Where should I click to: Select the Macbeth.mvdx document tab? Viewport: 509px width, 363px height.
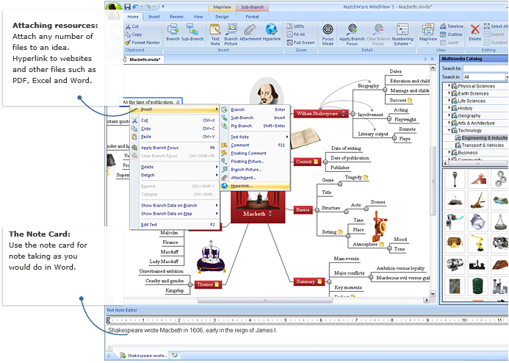pyautogui.click(x=144, y=60)
